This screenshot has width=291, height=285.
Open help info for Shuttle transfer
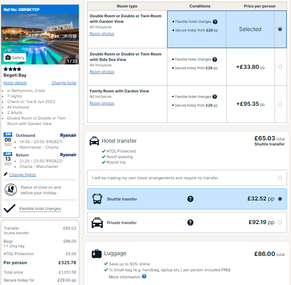(190, 199)
